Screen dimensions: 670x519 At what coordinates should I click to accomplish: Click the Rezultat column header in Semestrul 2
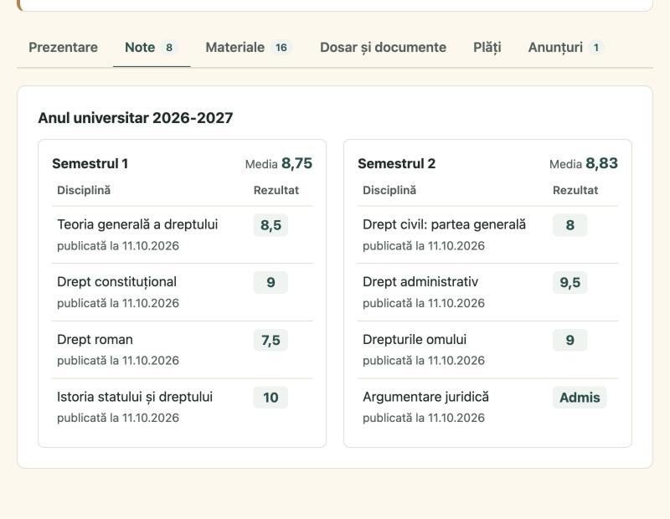click(x=575, y=190)
